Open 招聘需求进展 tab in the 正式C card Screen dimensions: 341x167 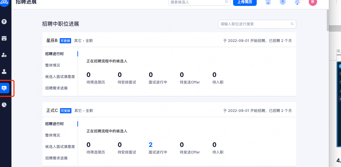click(56, 158)
